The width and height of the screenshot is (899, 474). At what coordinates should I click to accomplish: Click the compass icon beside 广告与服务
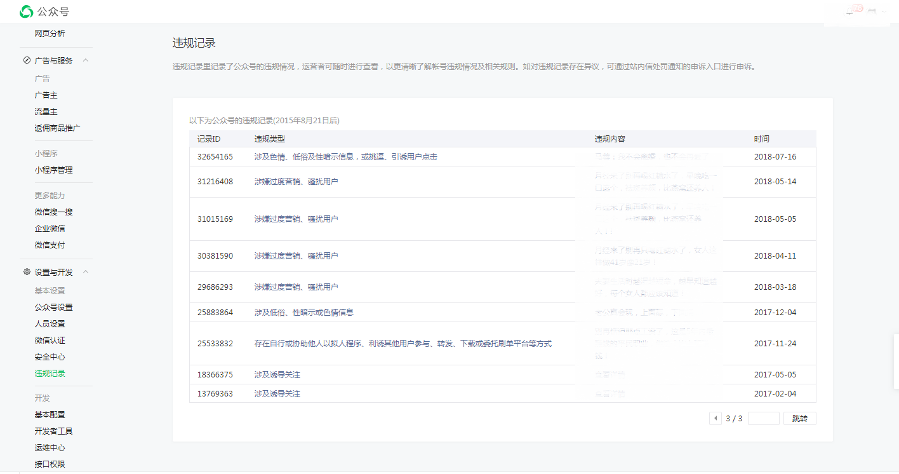27,61
